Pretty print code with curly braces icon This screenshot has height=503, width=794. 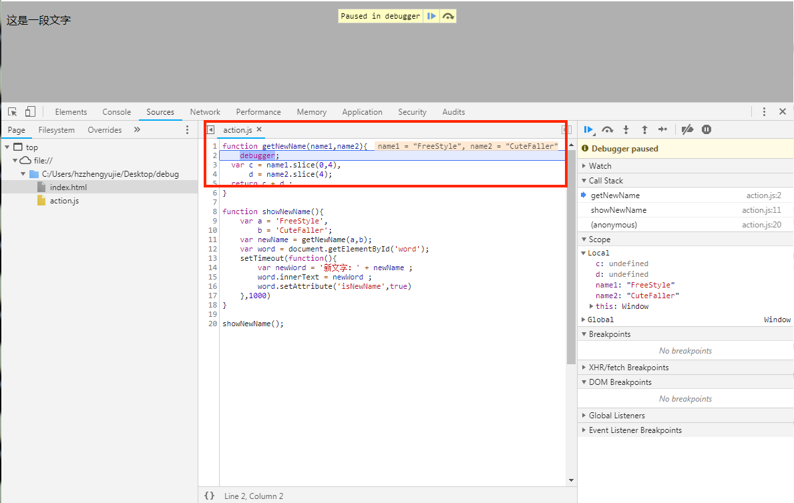209,496
